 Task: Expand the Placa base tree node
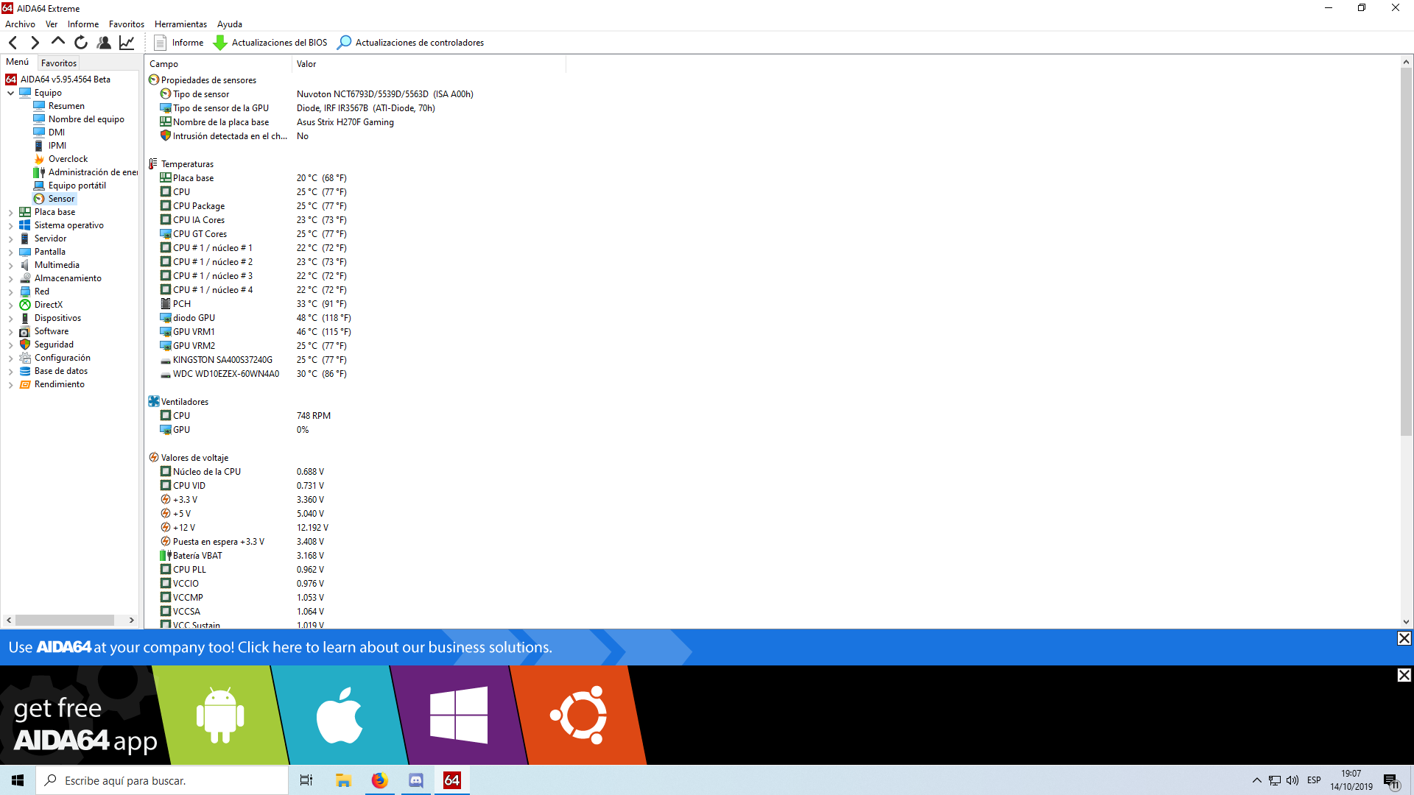(x=10, y=212)
